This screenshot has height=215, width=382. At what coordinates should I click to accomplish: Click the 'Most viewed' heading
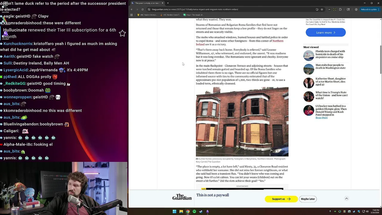311,47
